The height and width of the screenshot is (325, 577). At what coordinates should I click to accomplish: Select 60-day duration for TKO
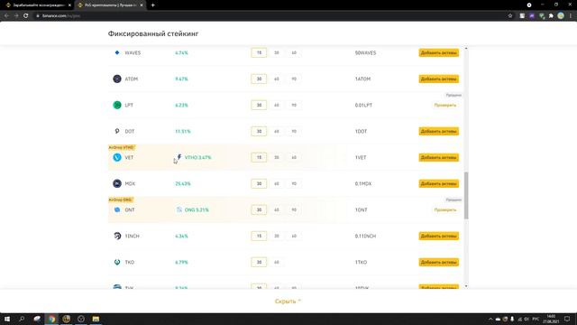pyautogui.click(x=277, y=262)
